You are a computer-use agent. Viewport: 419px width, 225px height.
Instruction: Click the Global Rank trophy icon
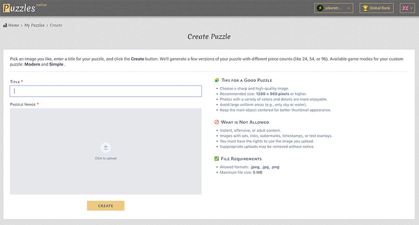365,8
